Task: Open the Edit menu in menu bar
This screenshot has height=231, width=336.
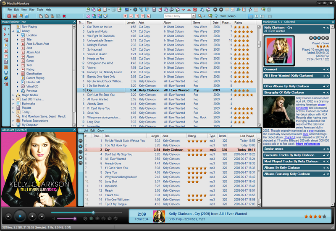Action: pyautogui.click(x=16, y=10)
